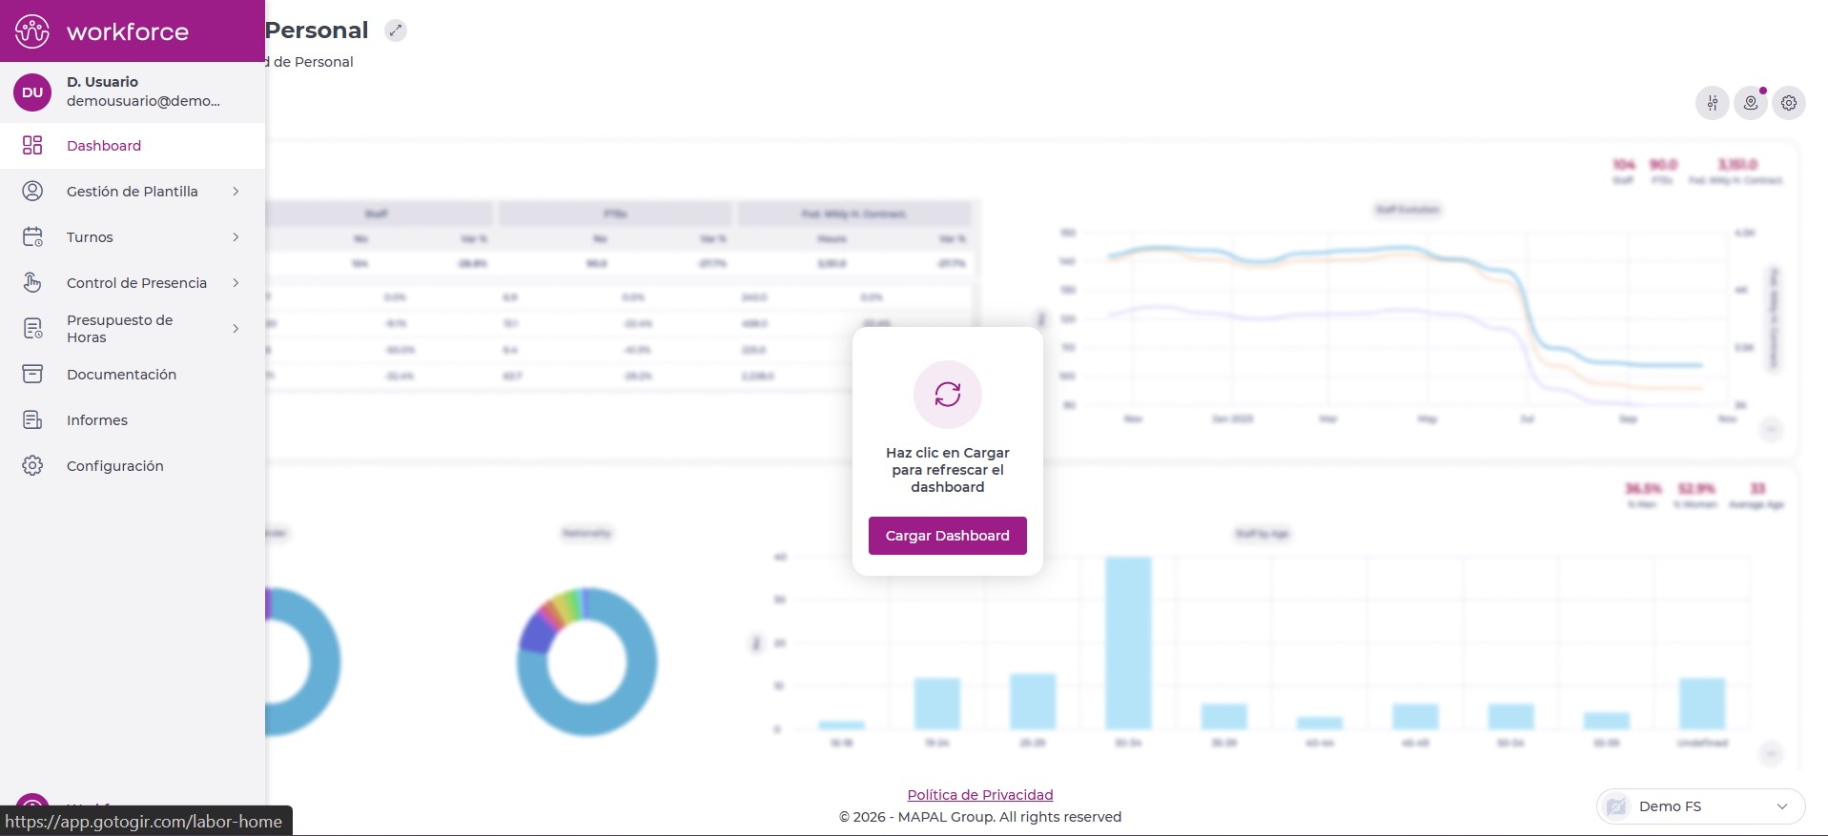
Task: Click the expand icon beside Personal title
Action: point(396,31)
